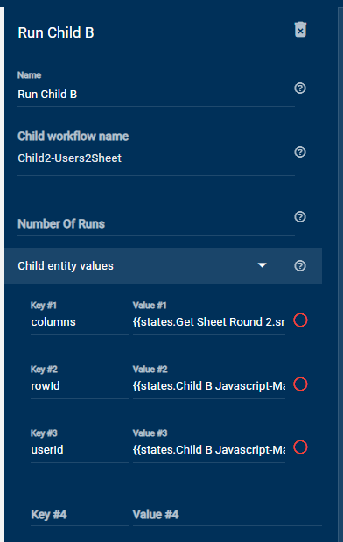Click the Child entity values header
Image resolution: width=343 pixels, height=542 pixels.
click(x=164, y=266)
